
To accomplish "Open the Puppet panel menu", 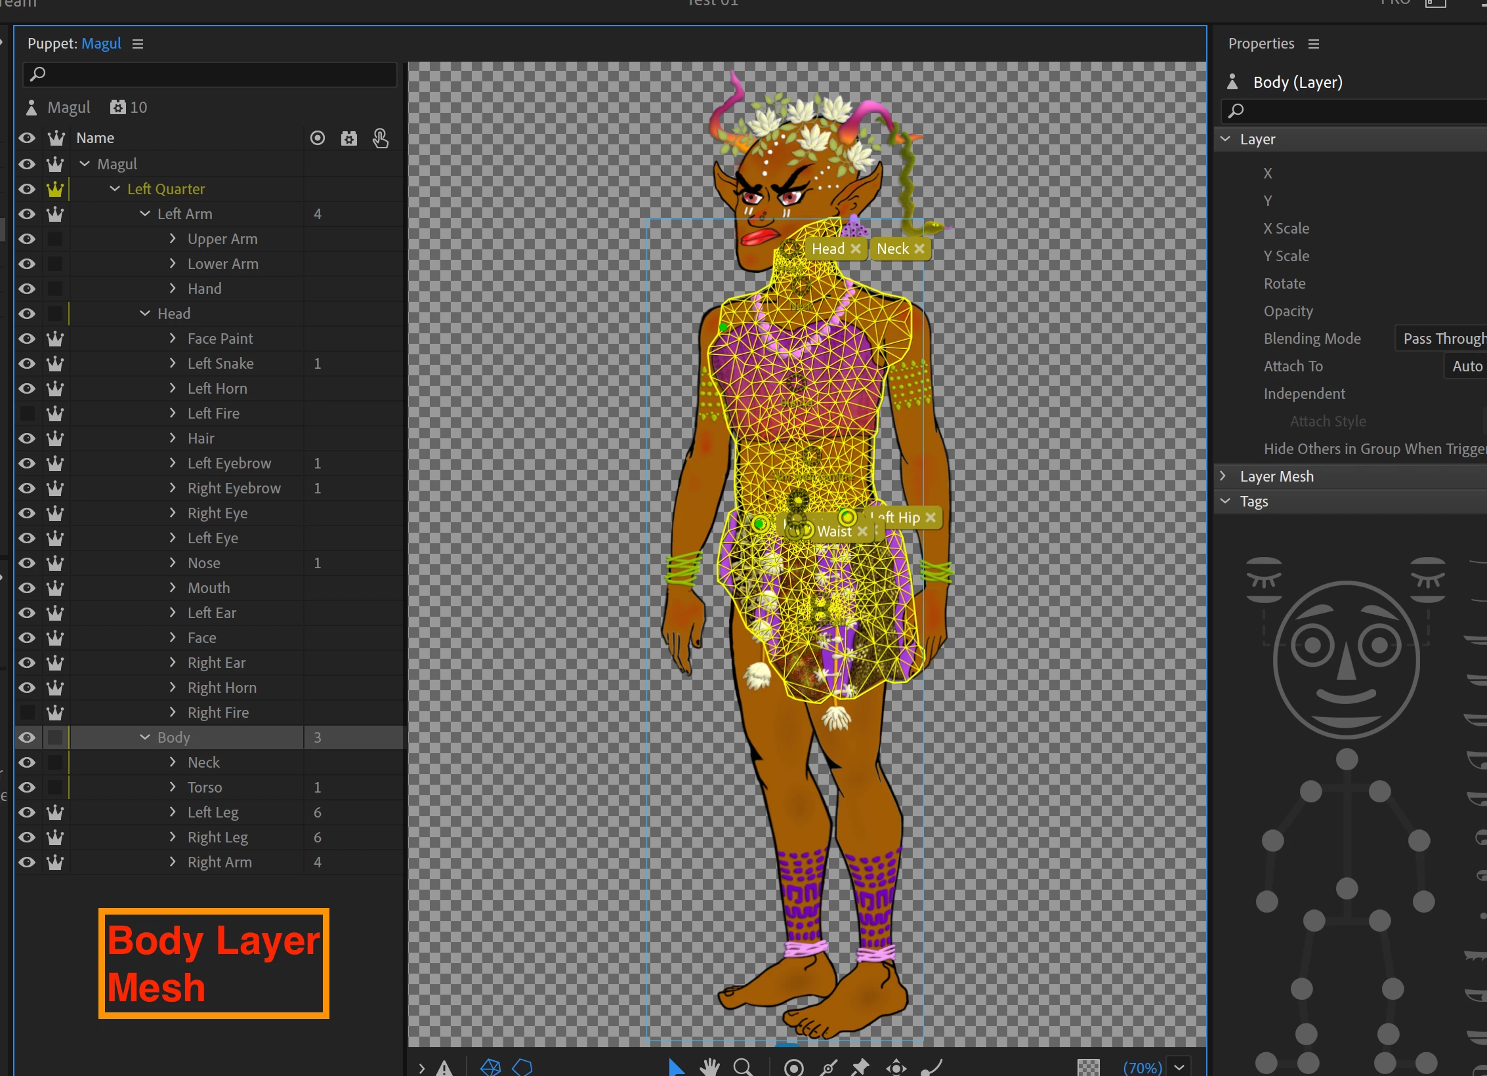I will point(138,44).
